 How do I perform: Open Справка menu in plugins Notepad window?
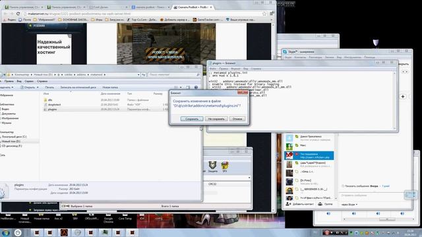point(256,68)
